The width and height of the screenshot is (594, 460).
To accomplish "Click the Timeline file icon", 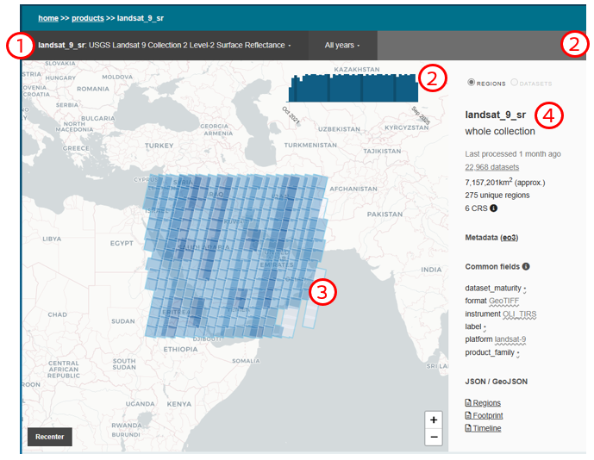I will (x=468, y=428).
